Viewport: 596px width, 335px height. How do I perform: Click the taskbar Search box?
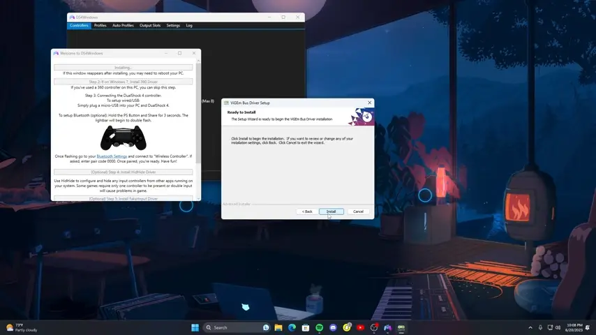point(237,327)
